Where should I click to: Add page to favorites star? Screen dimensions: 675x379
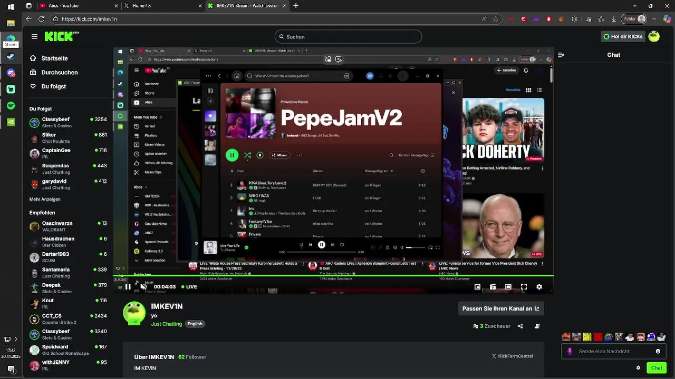click(496, 19)
